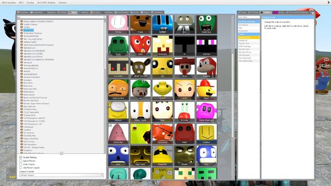Select the Disable AI tool
Screen dimensions: 331x186
249,40
